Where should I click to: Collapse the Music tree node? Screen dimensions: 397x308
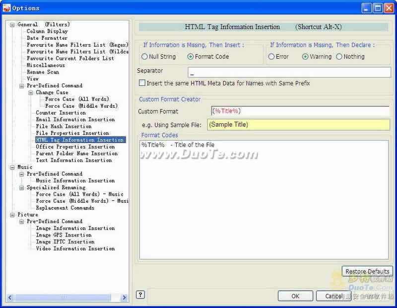coord(12,167)
